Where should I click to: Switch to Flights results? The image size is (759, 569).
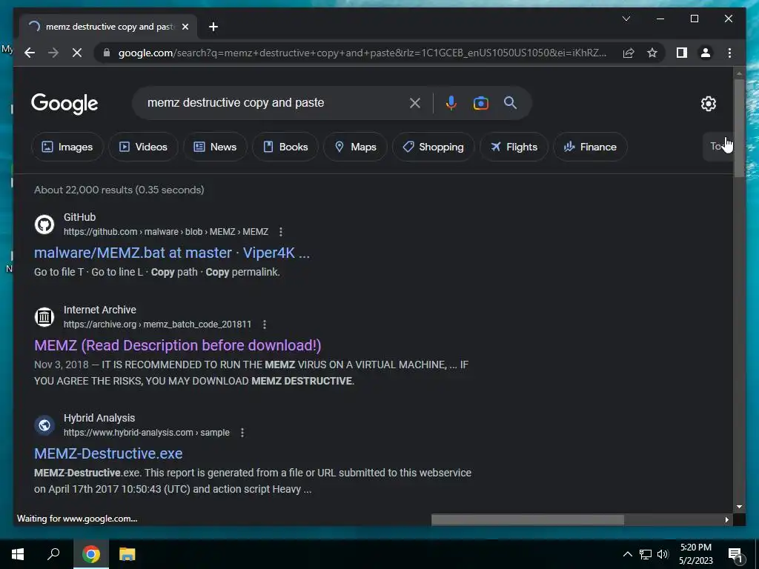tap(514, 147)
